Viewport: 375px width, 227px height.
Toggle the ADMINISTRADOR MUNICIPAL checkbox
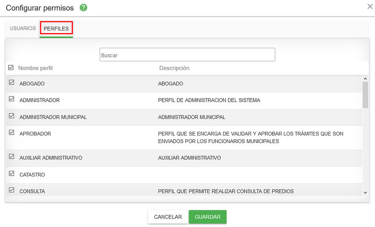click(x=11, y=116)
